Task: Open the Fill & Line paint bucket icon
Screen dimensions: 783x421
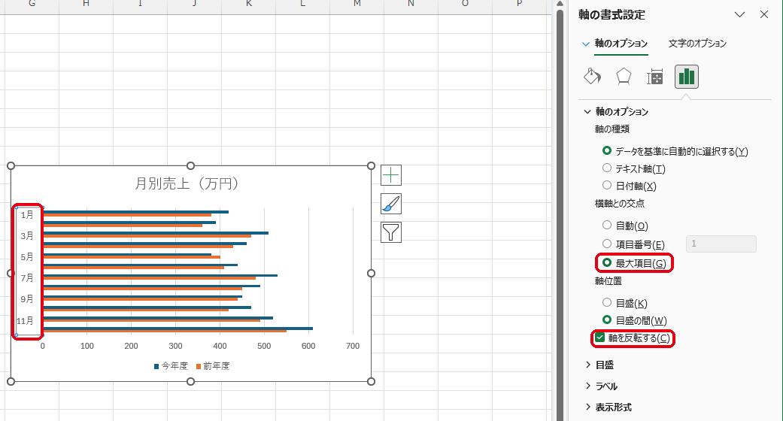Action: click(592, 77)
